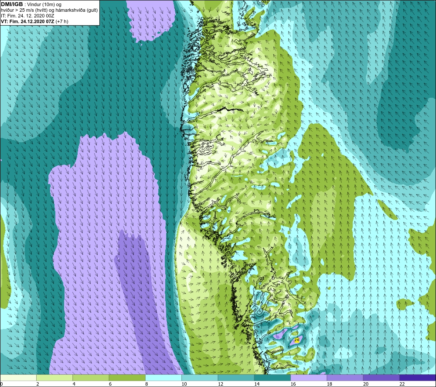
Task: Click the 18-20 m/s medium purple swatch
Action: pos(345,377)
